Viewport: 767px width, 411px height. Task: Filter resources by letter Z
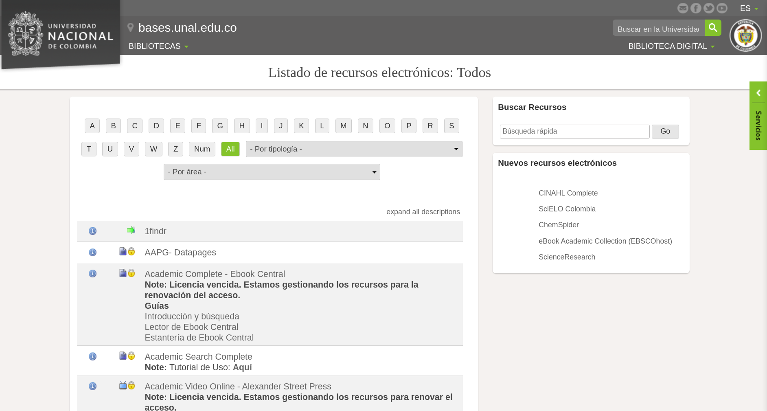click(175, 149)
